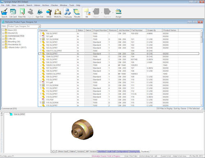Screen dimensions: 205x158
Task: Select the 104A.SLDPRT row
Action: click(x=118, y=57)
